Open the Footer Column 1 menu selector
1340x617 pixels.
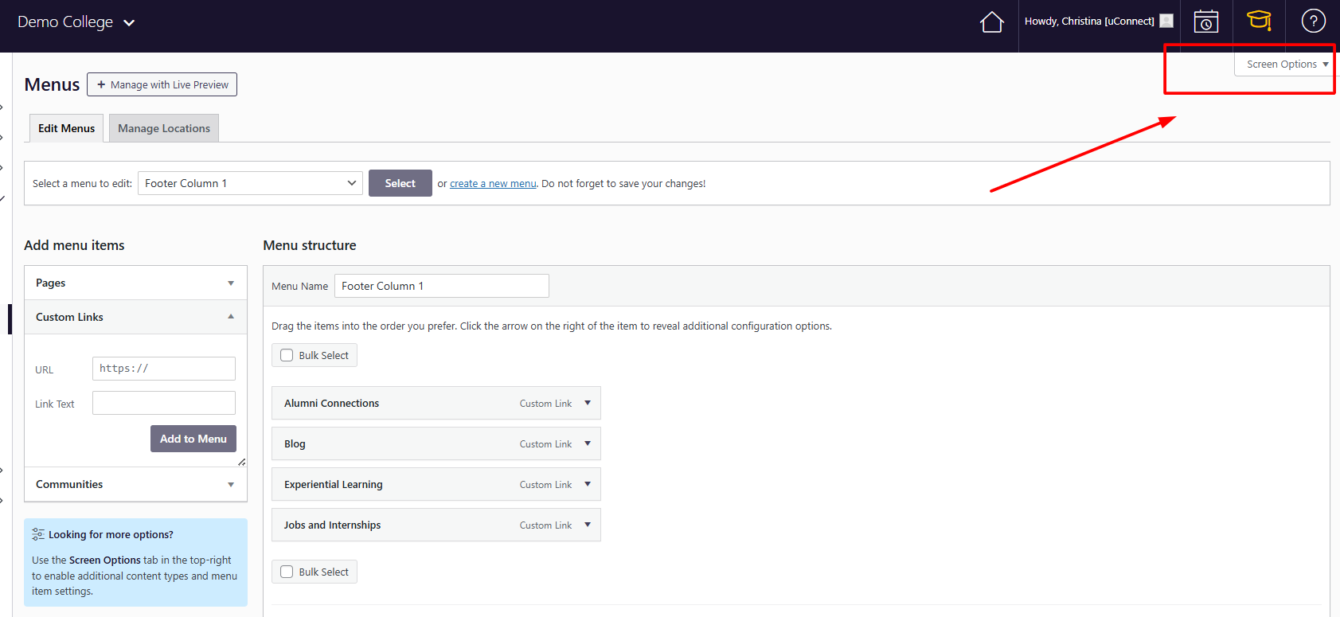(250, 183)
